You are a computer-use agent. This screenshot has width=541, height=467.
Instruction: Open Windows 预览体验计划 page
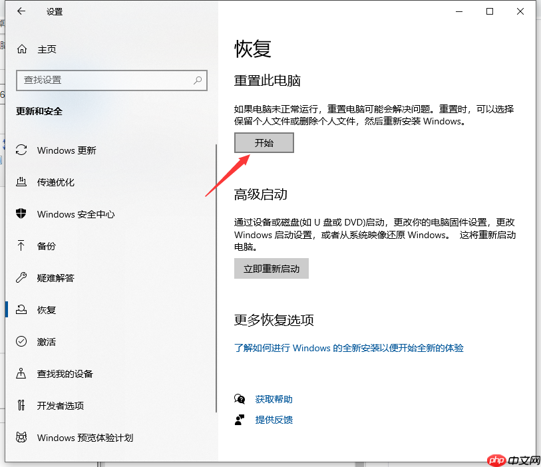click(x=110, y=437)
